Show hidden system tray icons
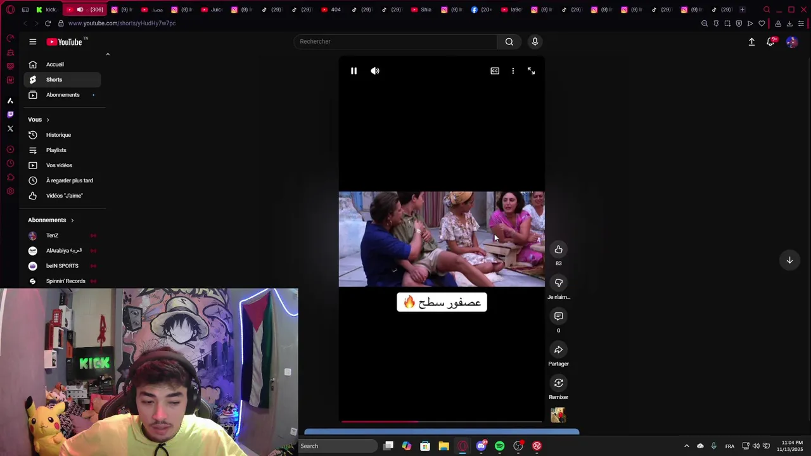811x456 pixels. tap(686, 446)
